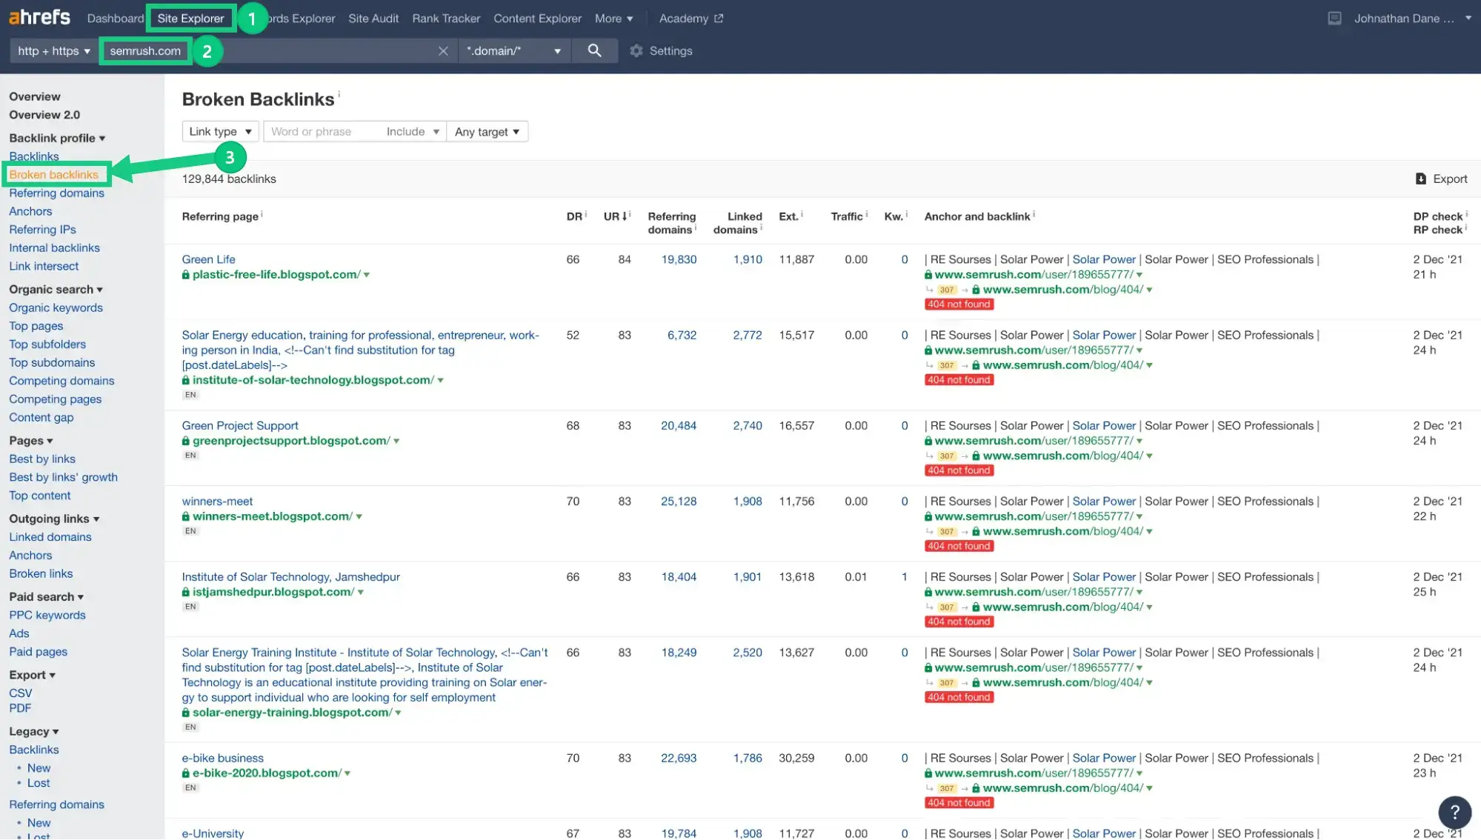Click info icon next to Anchor and backlink header

click(1034, 214)
